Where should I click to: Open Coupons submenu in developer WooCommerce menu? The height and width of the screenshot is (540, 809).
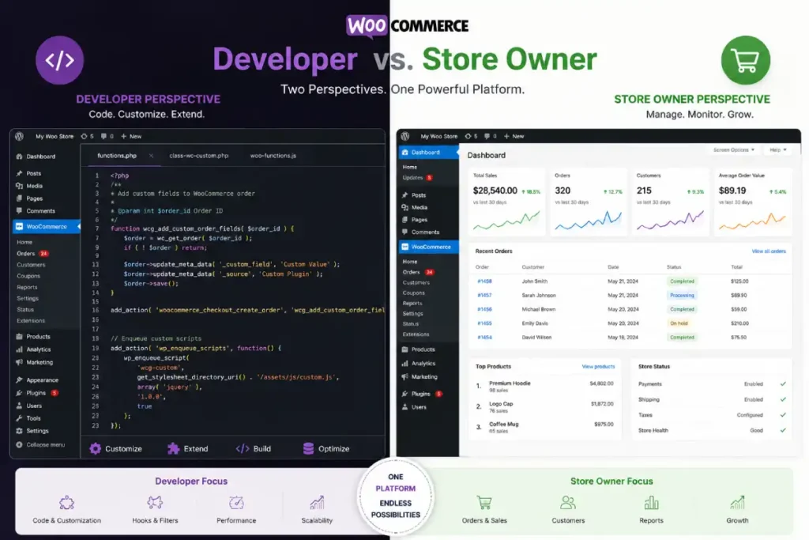[x=28, y=276]
